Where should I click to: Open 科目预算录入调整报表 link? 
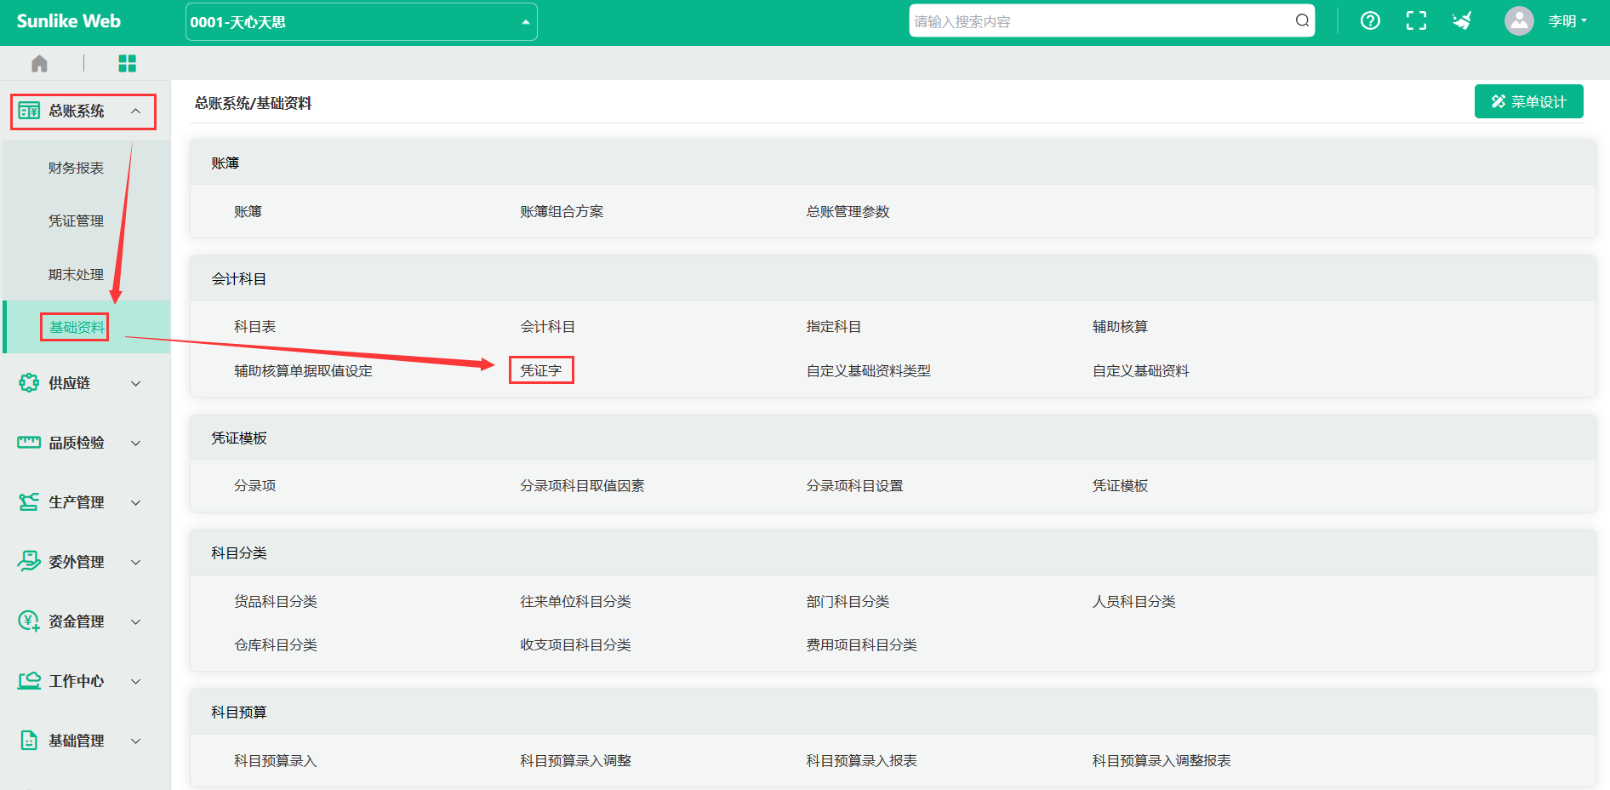pos(1161,761)
